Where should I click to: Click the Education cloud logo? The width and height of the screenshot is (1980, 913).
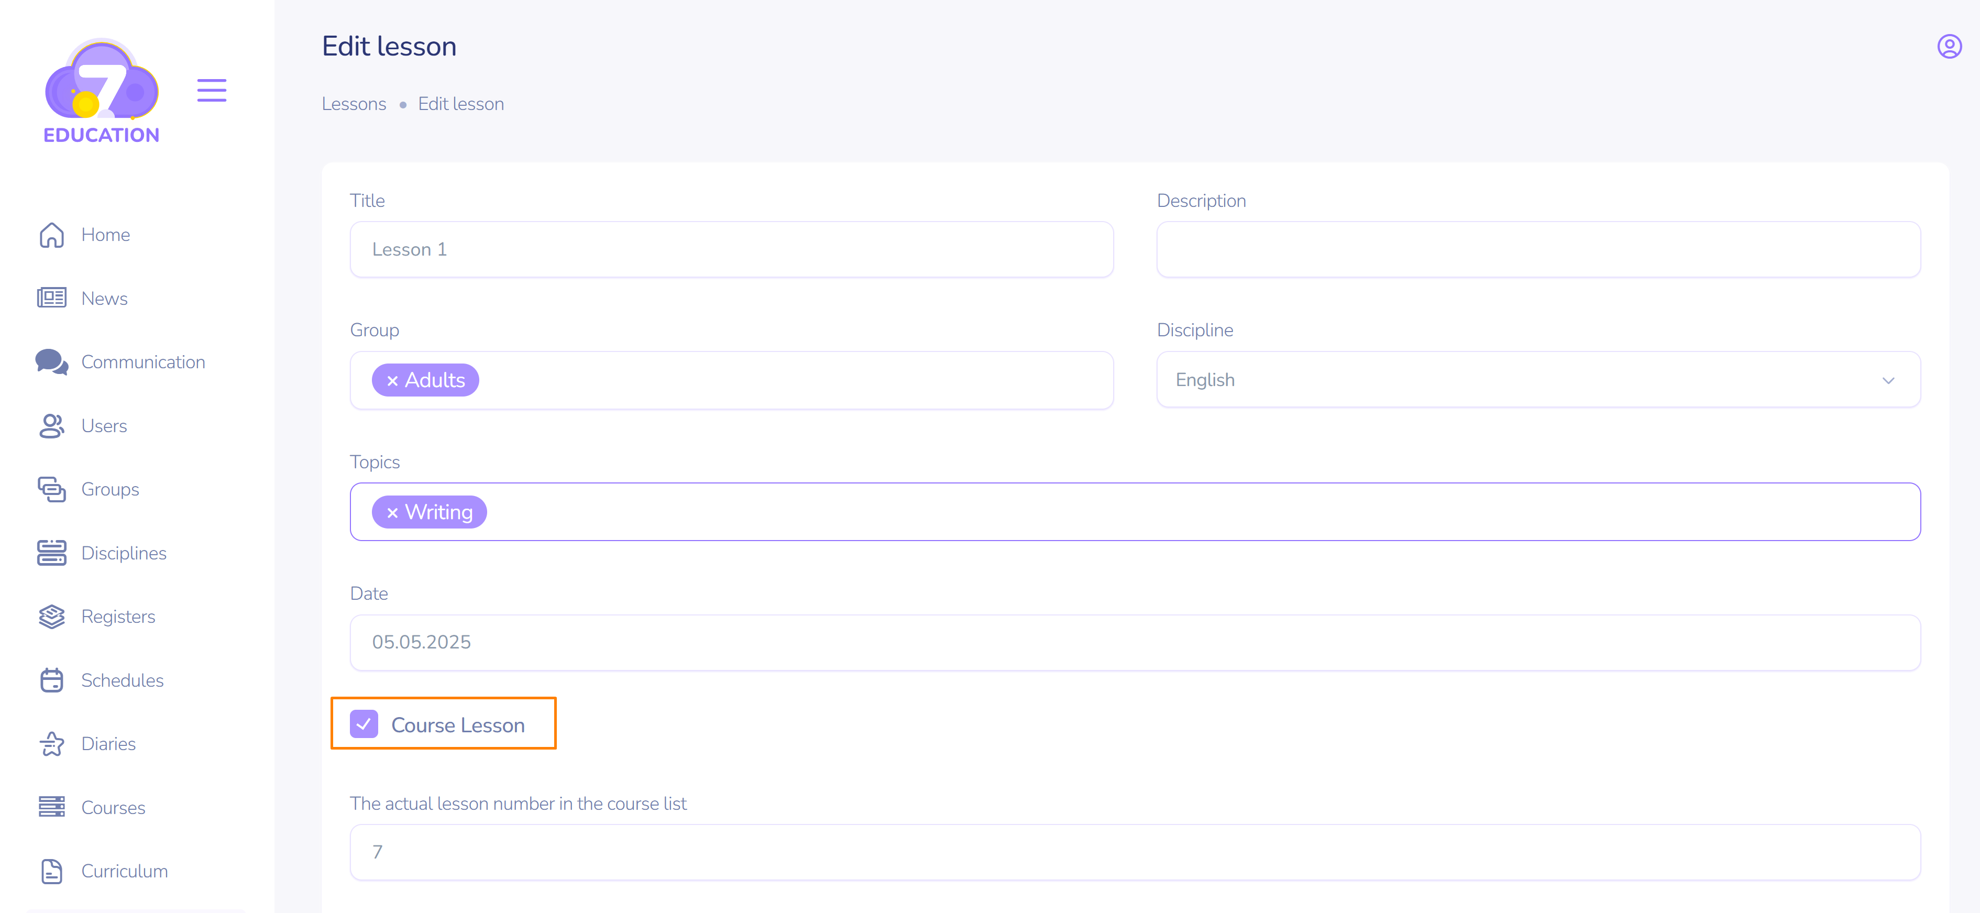[102, 91]
